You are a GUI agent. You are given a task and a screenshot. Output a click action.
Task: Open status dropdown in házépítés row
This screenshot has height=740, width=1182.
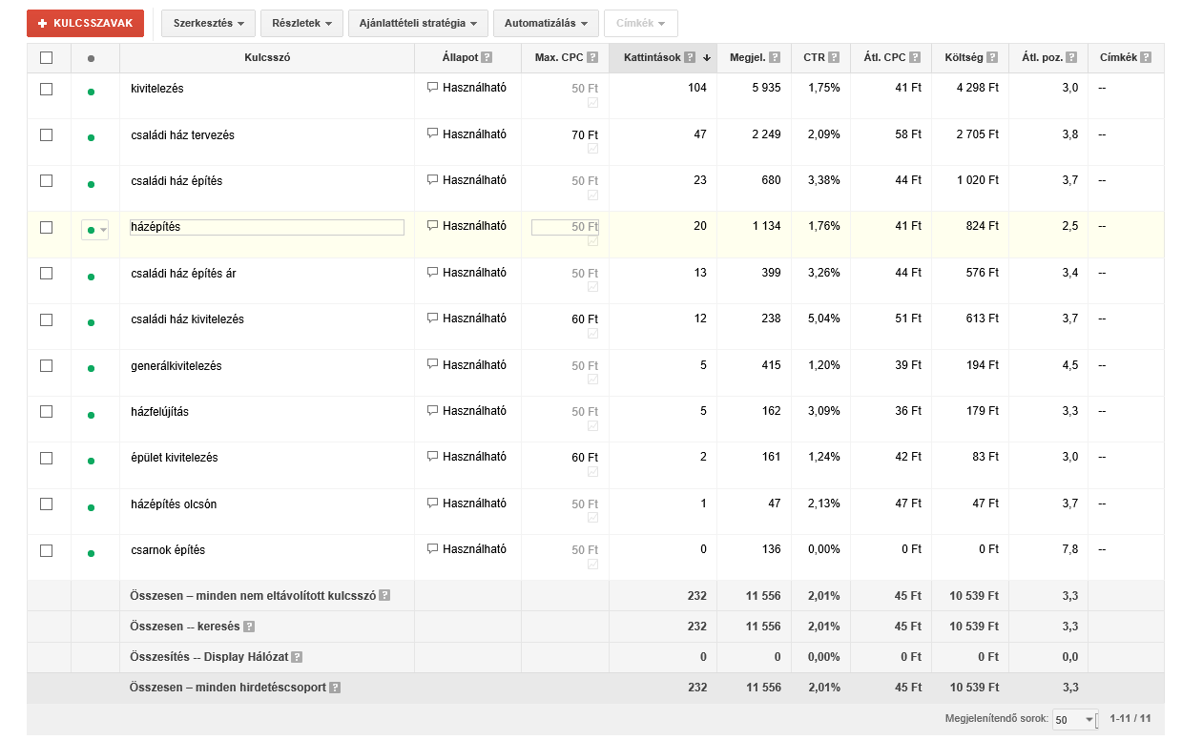(x=94, y=230)
